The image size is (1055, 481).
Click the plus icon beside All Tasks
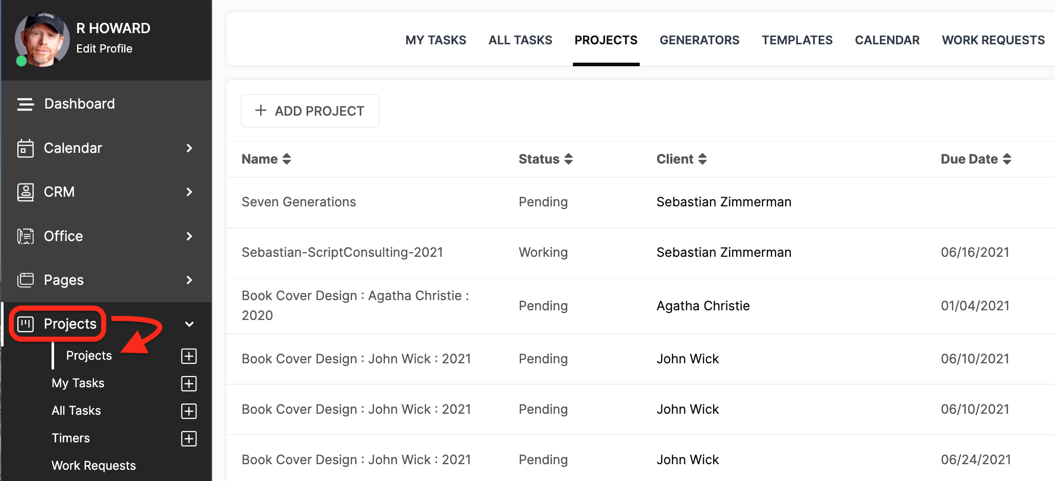pyautogui.click(x=189, y=411)
